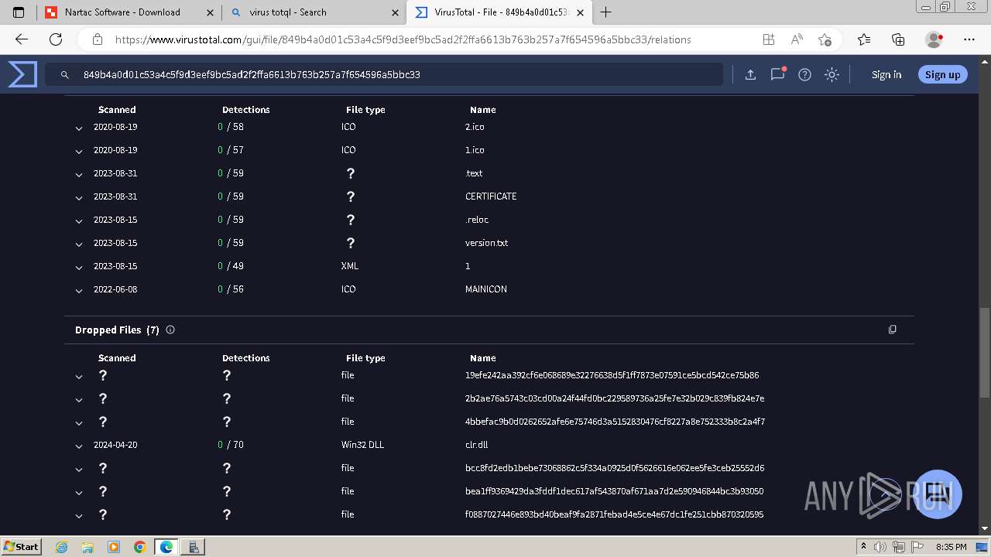
Task: Open clr.dll file name
Action: (x=476, y=445)
